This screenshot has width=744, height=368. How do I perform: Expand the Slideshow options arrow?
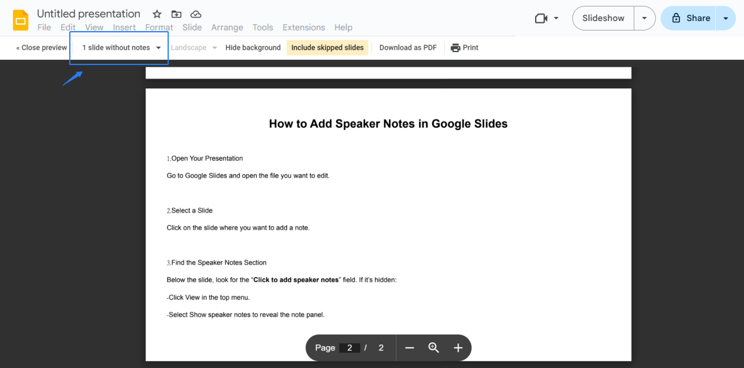[x=644, y=18]
